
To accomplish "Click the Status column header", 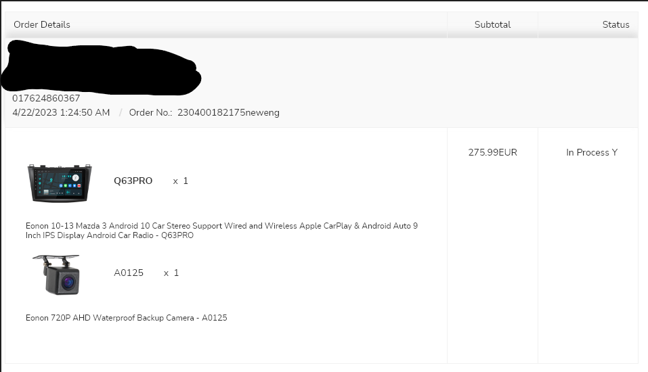I will coord(615,24).
